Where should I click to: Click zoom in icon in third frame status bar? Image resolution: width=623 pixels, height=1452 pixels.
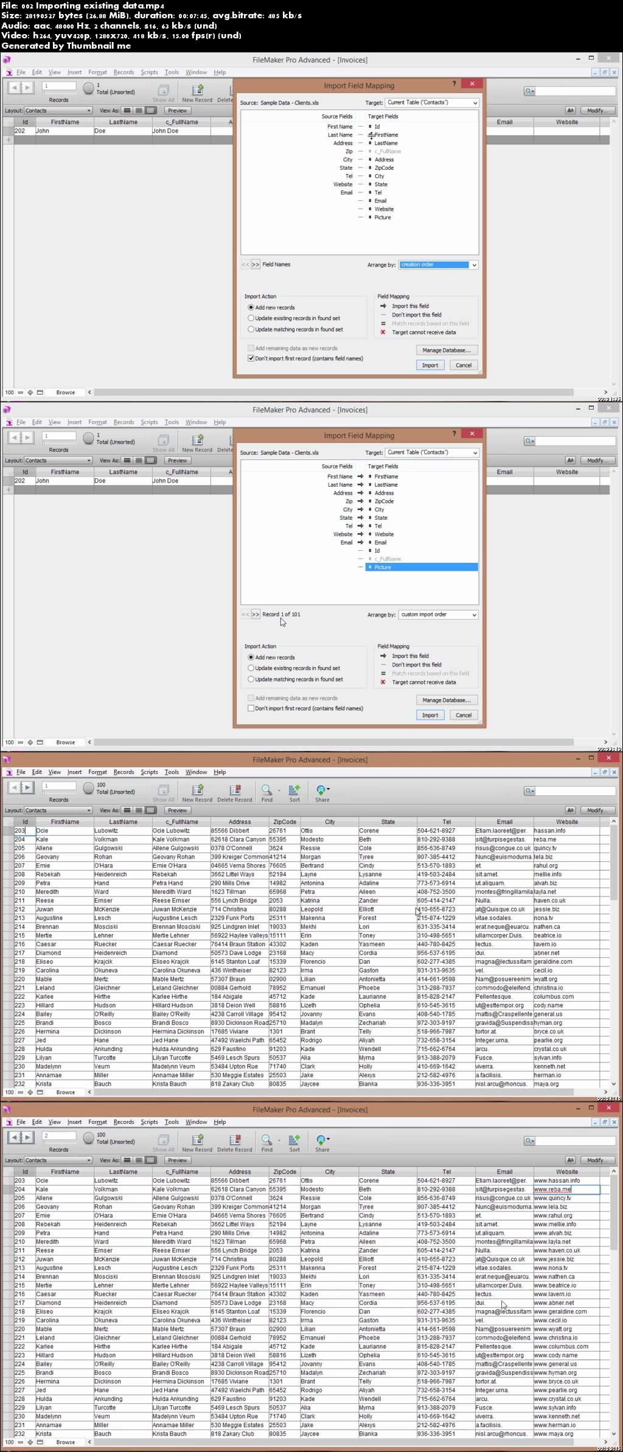pyautogui.click(x=30, y=1092)
